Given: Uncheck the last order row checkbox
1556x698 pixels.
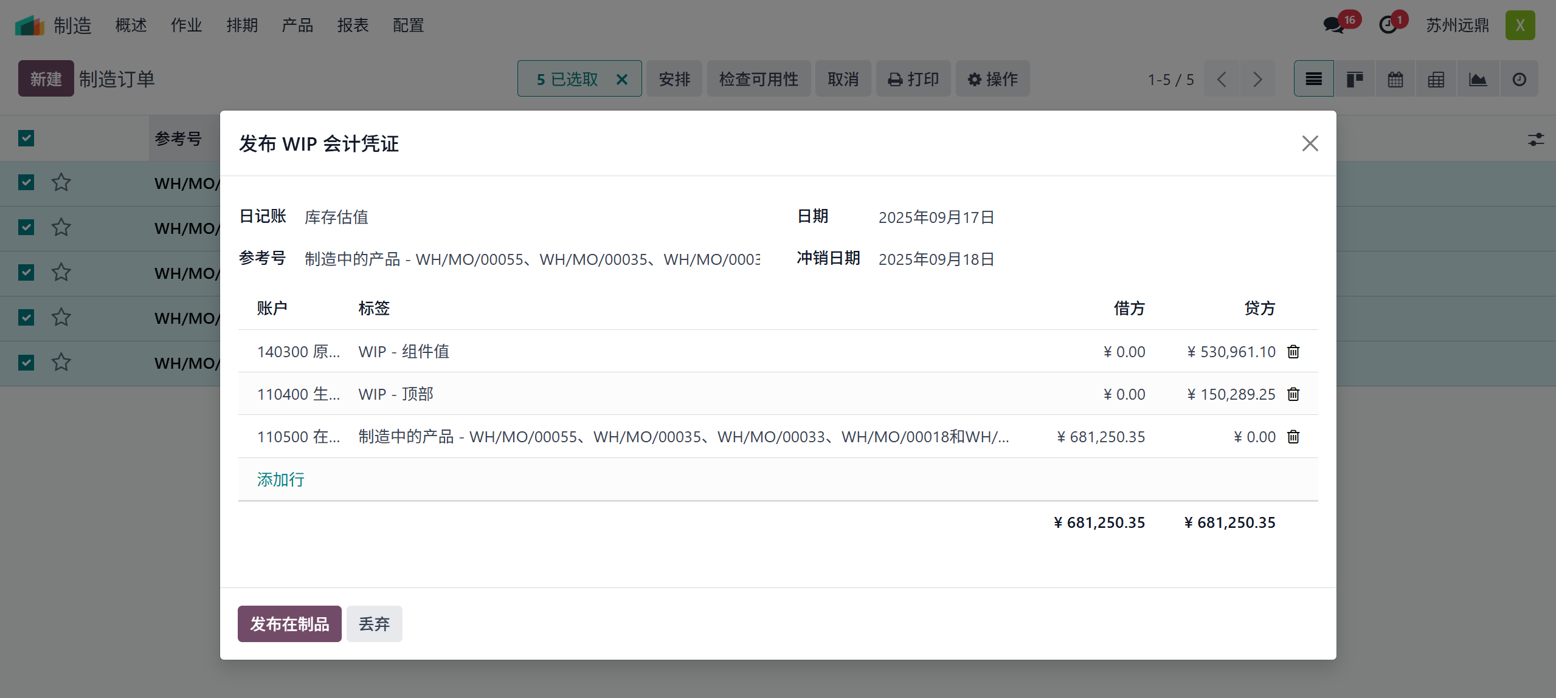Looking at the screenshot, I should point(26,363).
